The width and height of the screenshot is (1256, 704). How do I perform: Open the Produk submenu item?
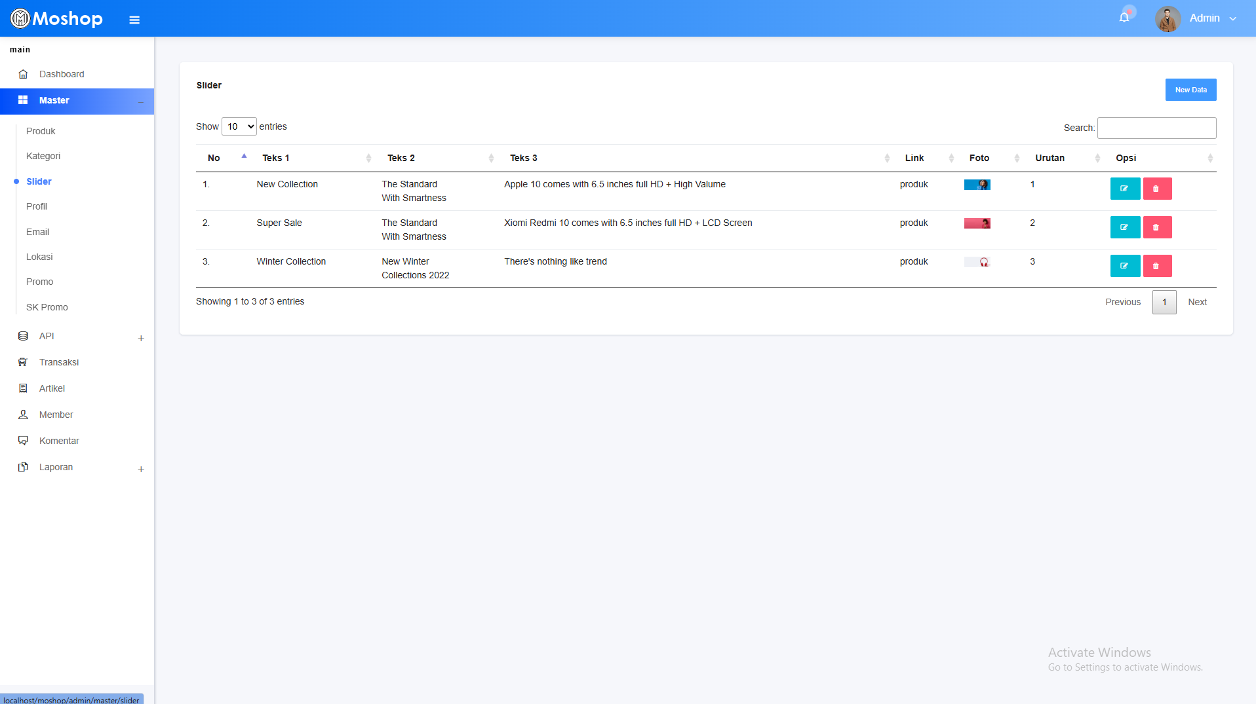tap(41, 131)
